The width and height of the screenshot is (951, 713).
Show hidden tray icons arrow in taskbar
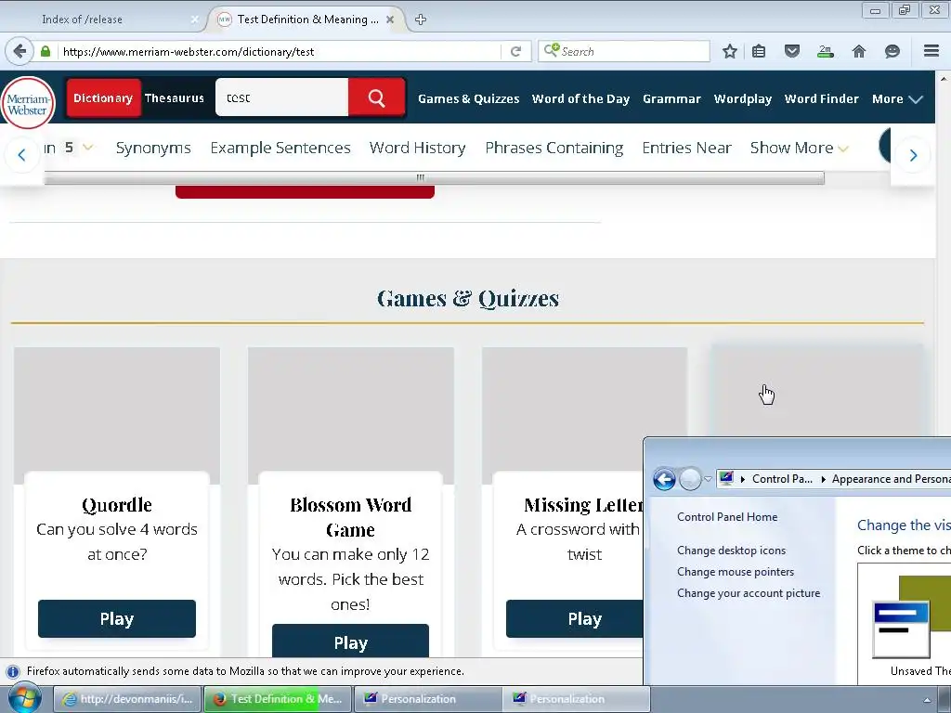click(x=927, y=700)
